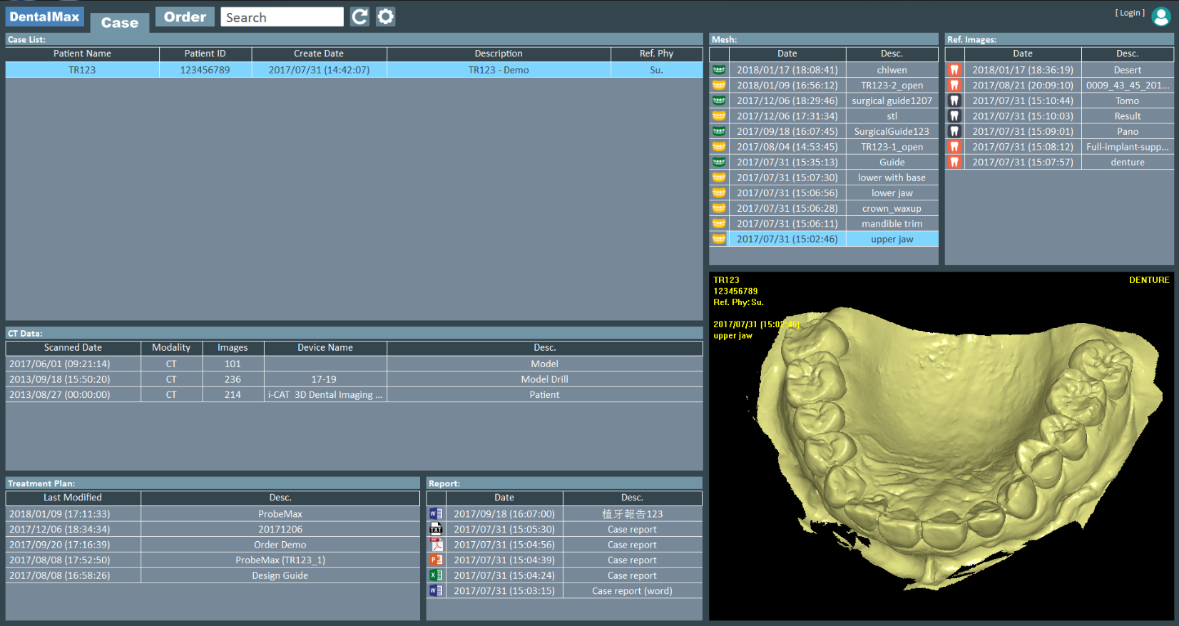Sort Treatment Plan by Last Modified header
Screen dimensions: 1179x626
click(73, 498)
